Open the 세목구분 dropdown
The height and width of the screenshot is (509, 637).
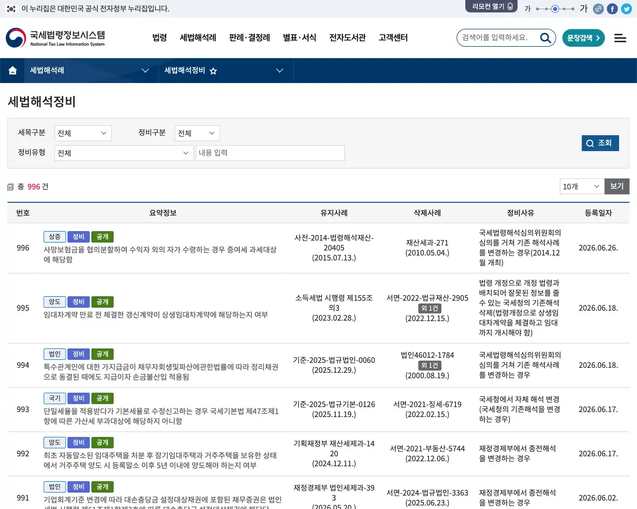(83, 133)
